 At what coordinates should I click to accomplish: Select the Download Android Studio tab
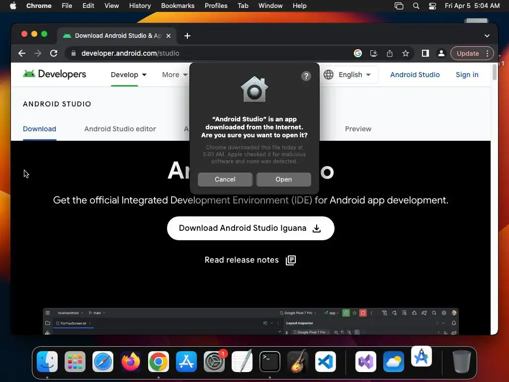click(x=117, y=36)
